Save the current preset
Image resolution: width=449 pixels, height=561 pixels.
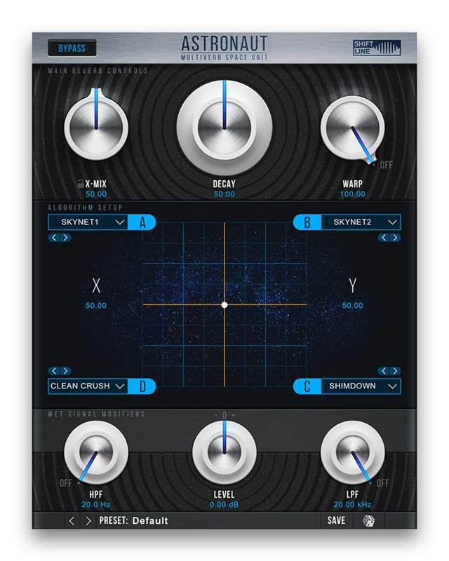(336, 520)
